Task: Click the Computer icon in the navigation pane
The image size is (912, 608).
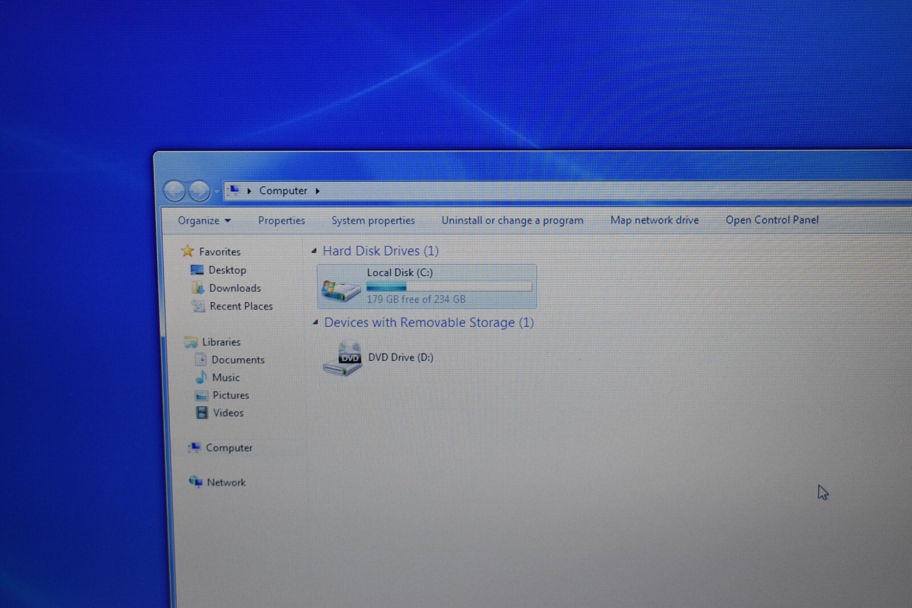Action: tap(195, 447)
